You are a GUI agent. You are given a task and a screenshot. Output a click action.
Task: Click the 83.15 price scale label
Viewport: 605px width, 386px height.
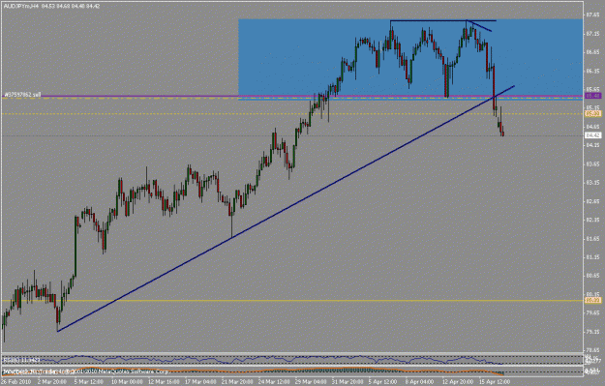592,183
